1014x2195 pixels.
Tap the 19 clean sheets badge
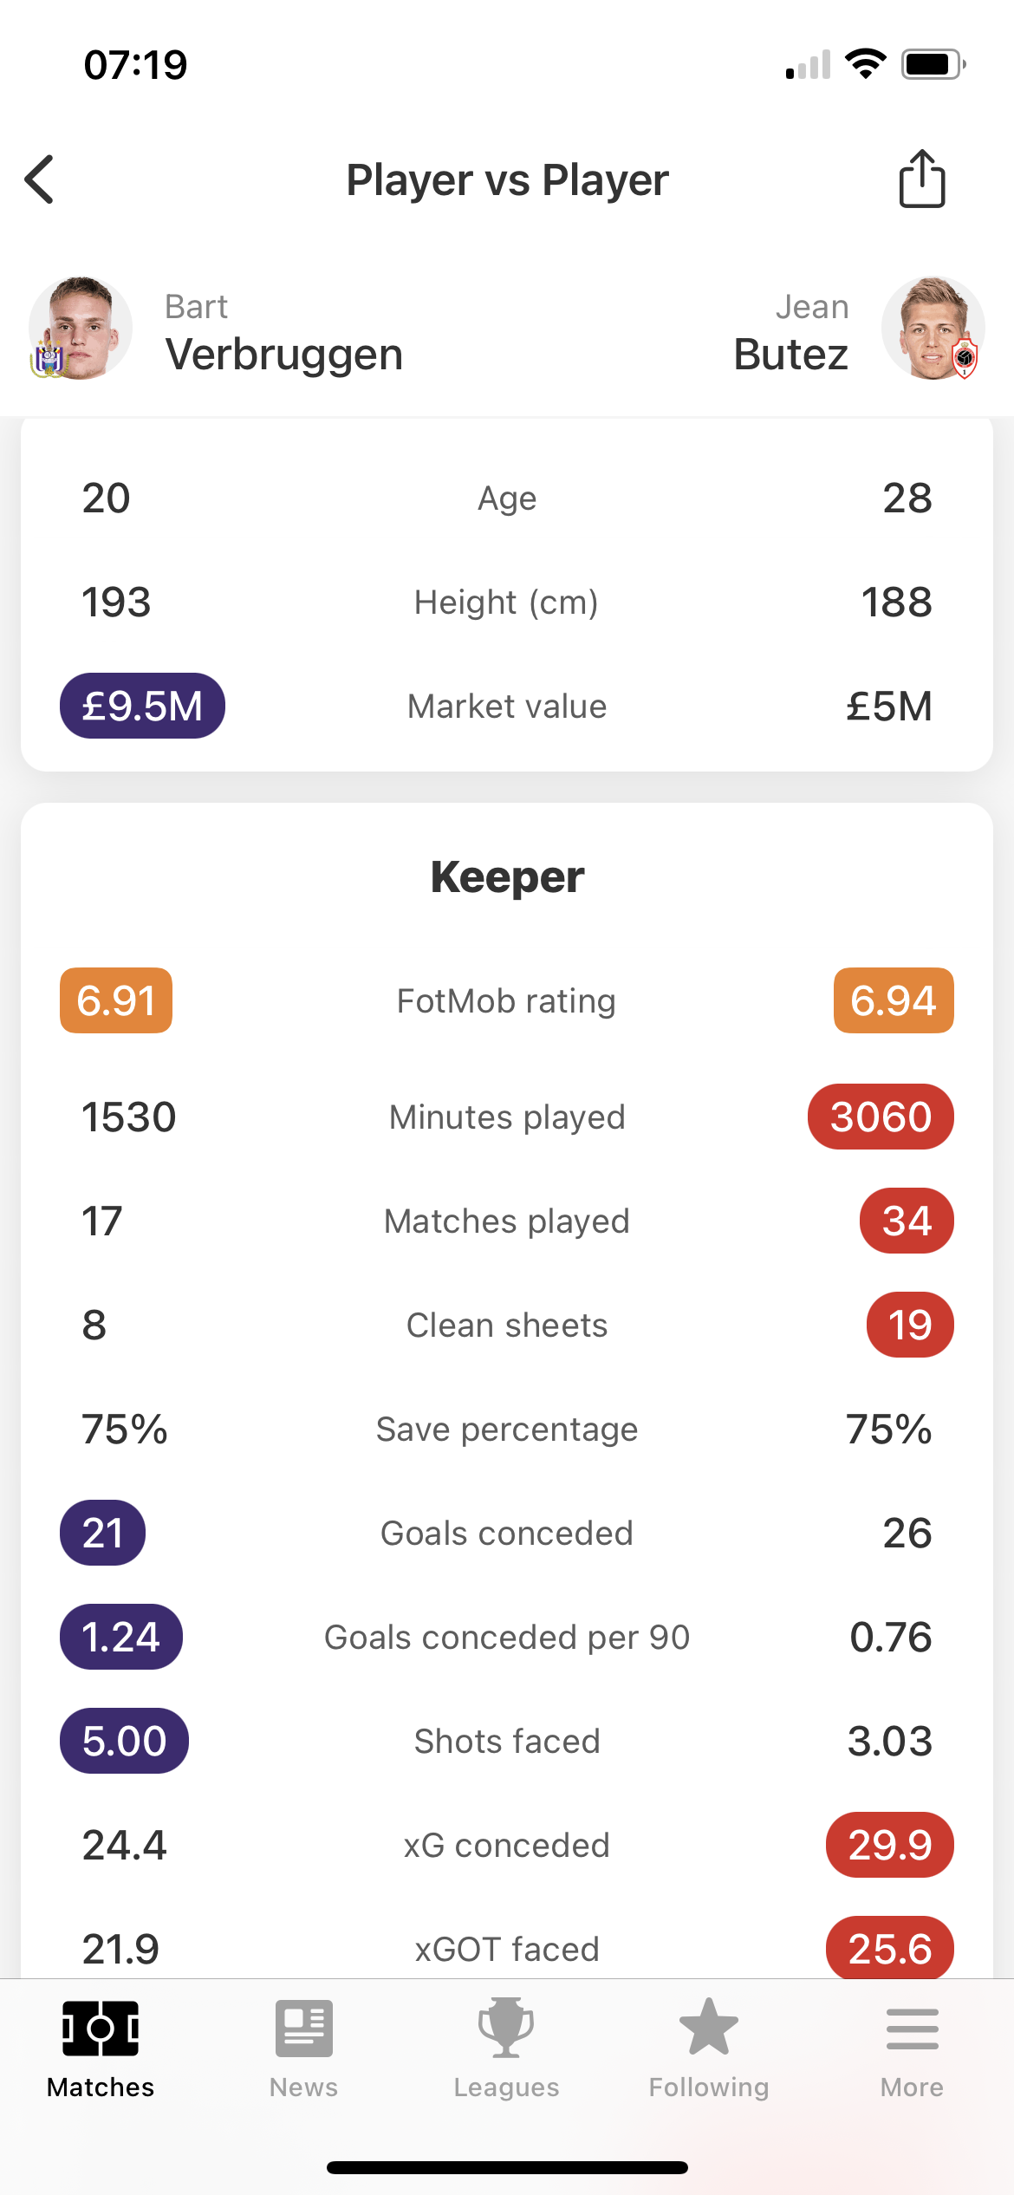[x=910, y=1325]
